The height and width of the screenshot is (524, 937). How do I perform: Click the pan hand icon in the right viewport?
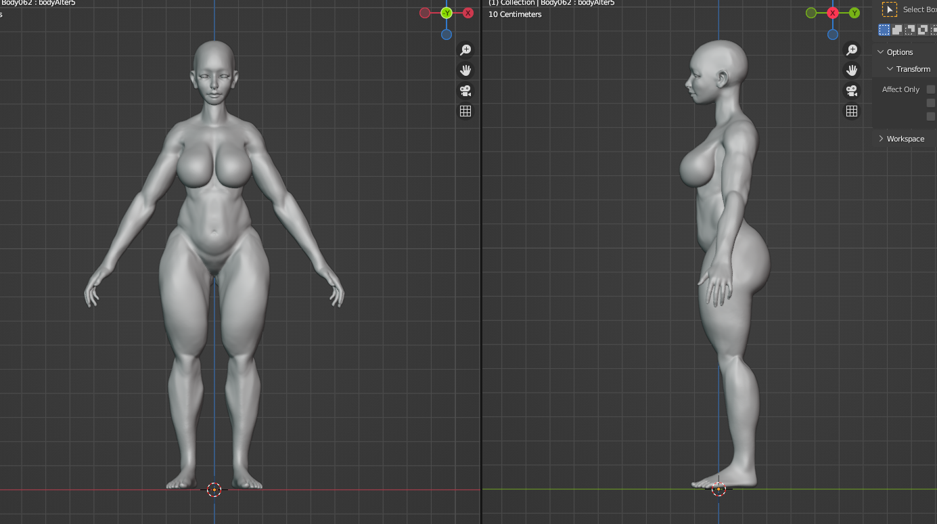tap(852, 70)
